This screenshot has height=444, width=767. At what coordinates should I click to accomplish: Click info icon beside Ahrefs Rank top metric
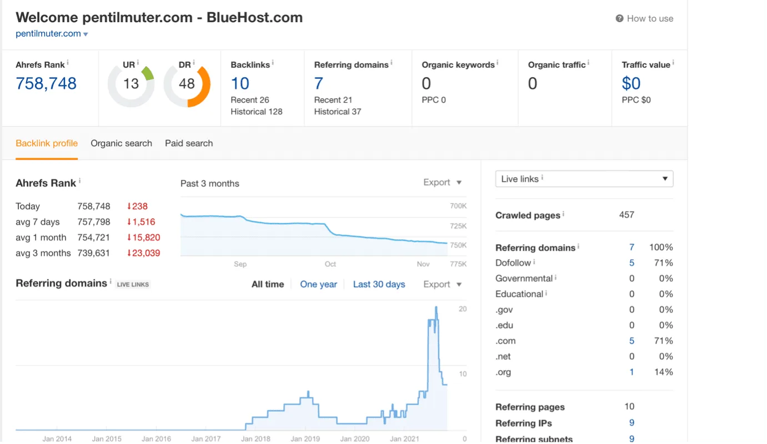pos(68,63)
